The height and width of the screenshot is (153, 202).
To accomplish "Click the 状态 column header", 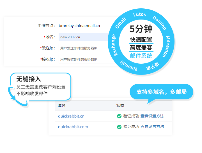I will pos(120,106).
